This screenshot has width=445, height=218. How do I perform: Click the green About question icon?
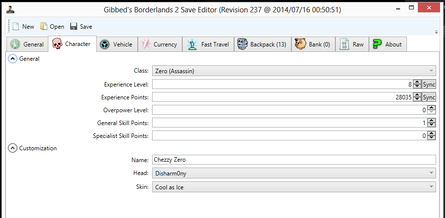[378, 44]
